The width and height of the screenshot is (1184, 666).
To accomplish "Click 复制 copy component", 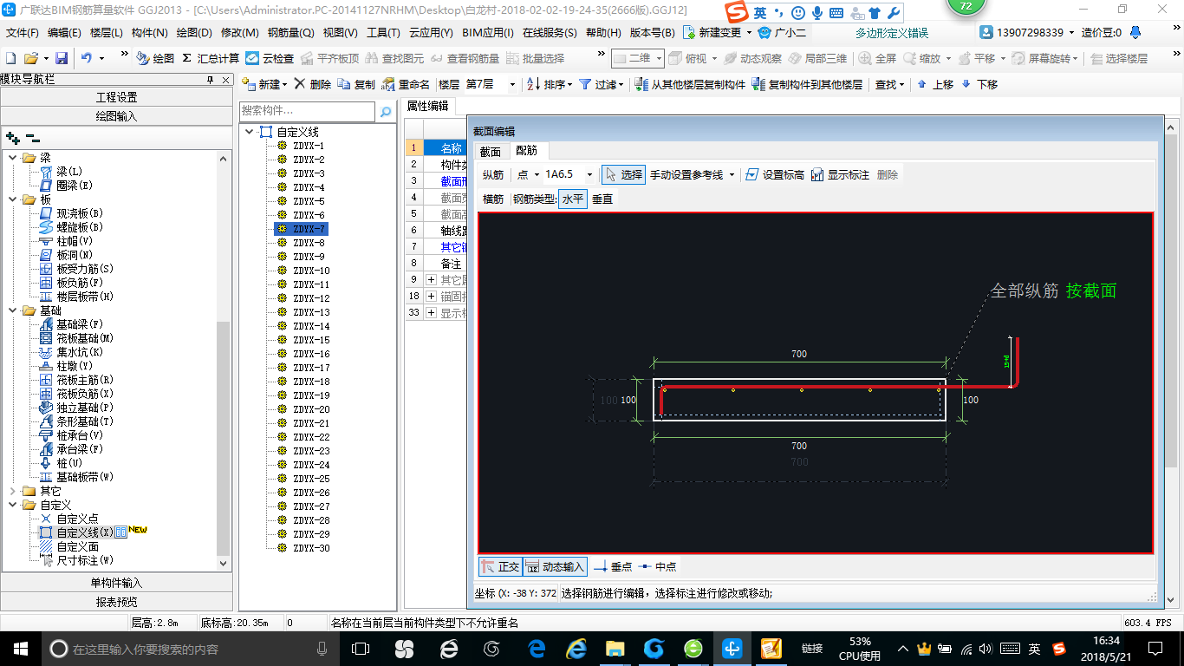I will point(357,84).
